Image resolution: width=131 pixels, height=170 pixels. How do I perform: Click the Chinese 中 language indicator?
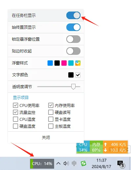(74, 163)
